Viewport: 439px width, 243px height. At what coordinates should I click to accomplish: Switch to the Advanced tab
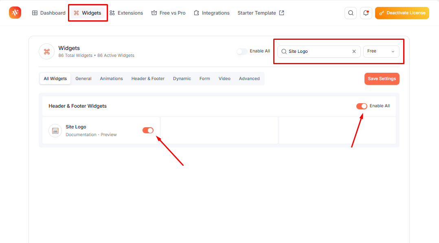pos(249,79)
